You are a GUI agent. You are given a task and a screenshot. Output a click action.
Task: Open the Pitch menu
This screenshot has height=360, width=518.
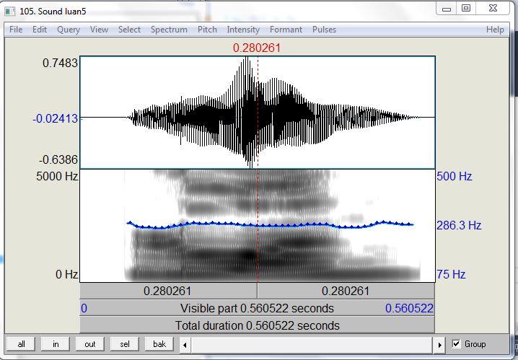207,30
